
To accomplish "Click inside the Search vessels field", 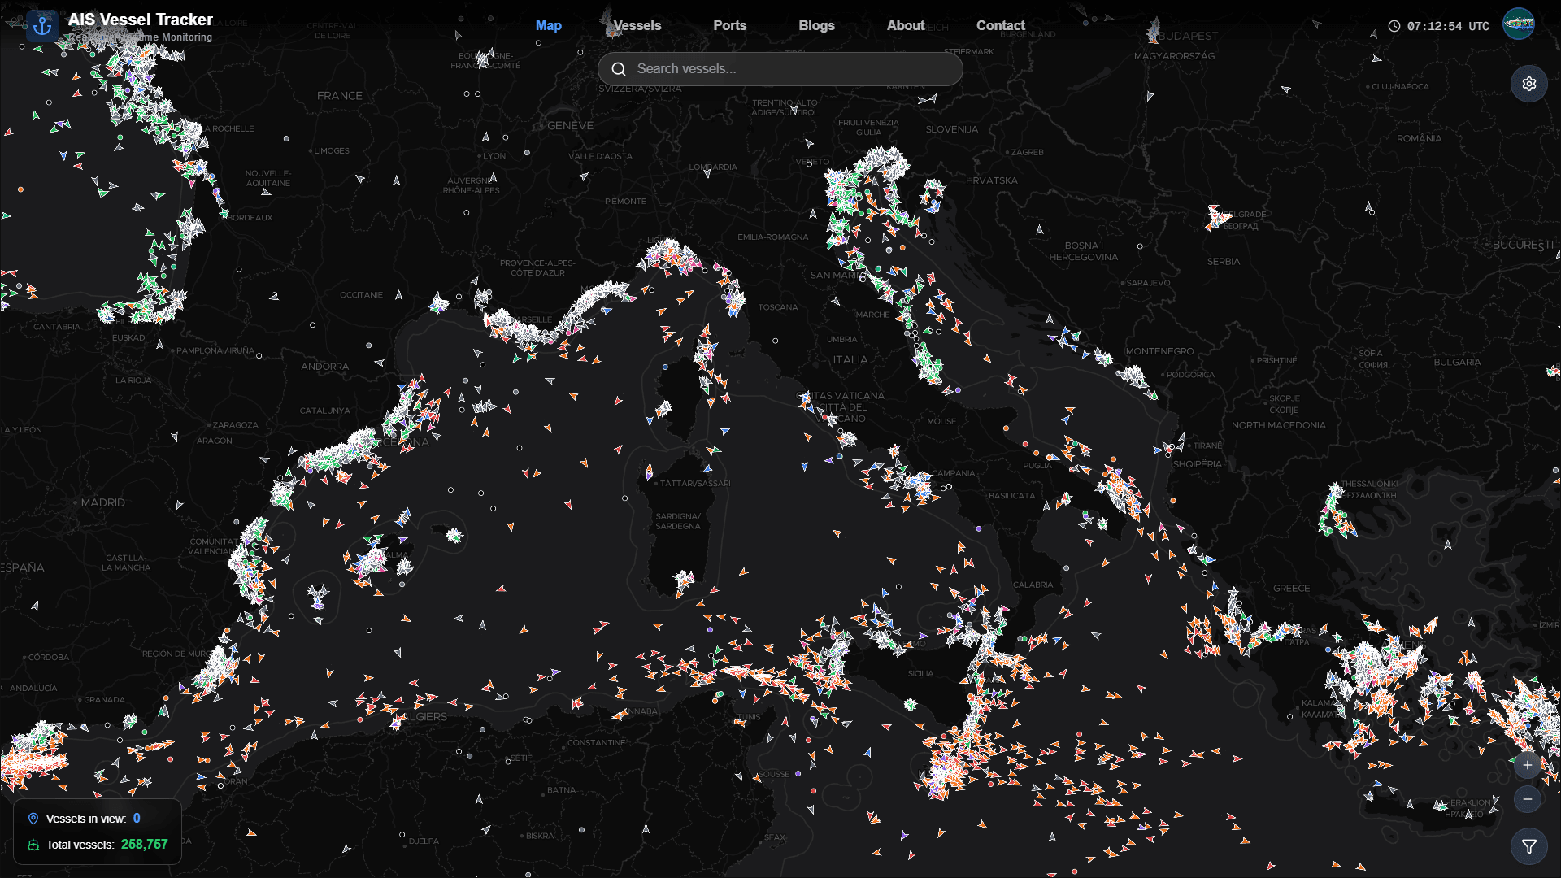I will pos(780,69).
